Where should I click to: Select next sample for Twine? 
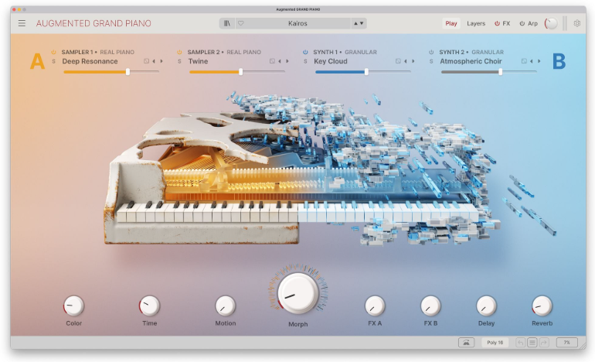pyautogui.click(x=287, y=61)
